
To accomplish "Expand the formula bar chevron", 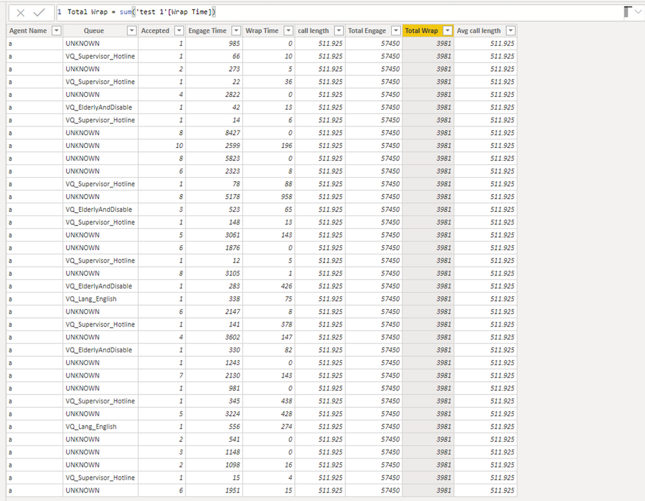I will (638, 12).
